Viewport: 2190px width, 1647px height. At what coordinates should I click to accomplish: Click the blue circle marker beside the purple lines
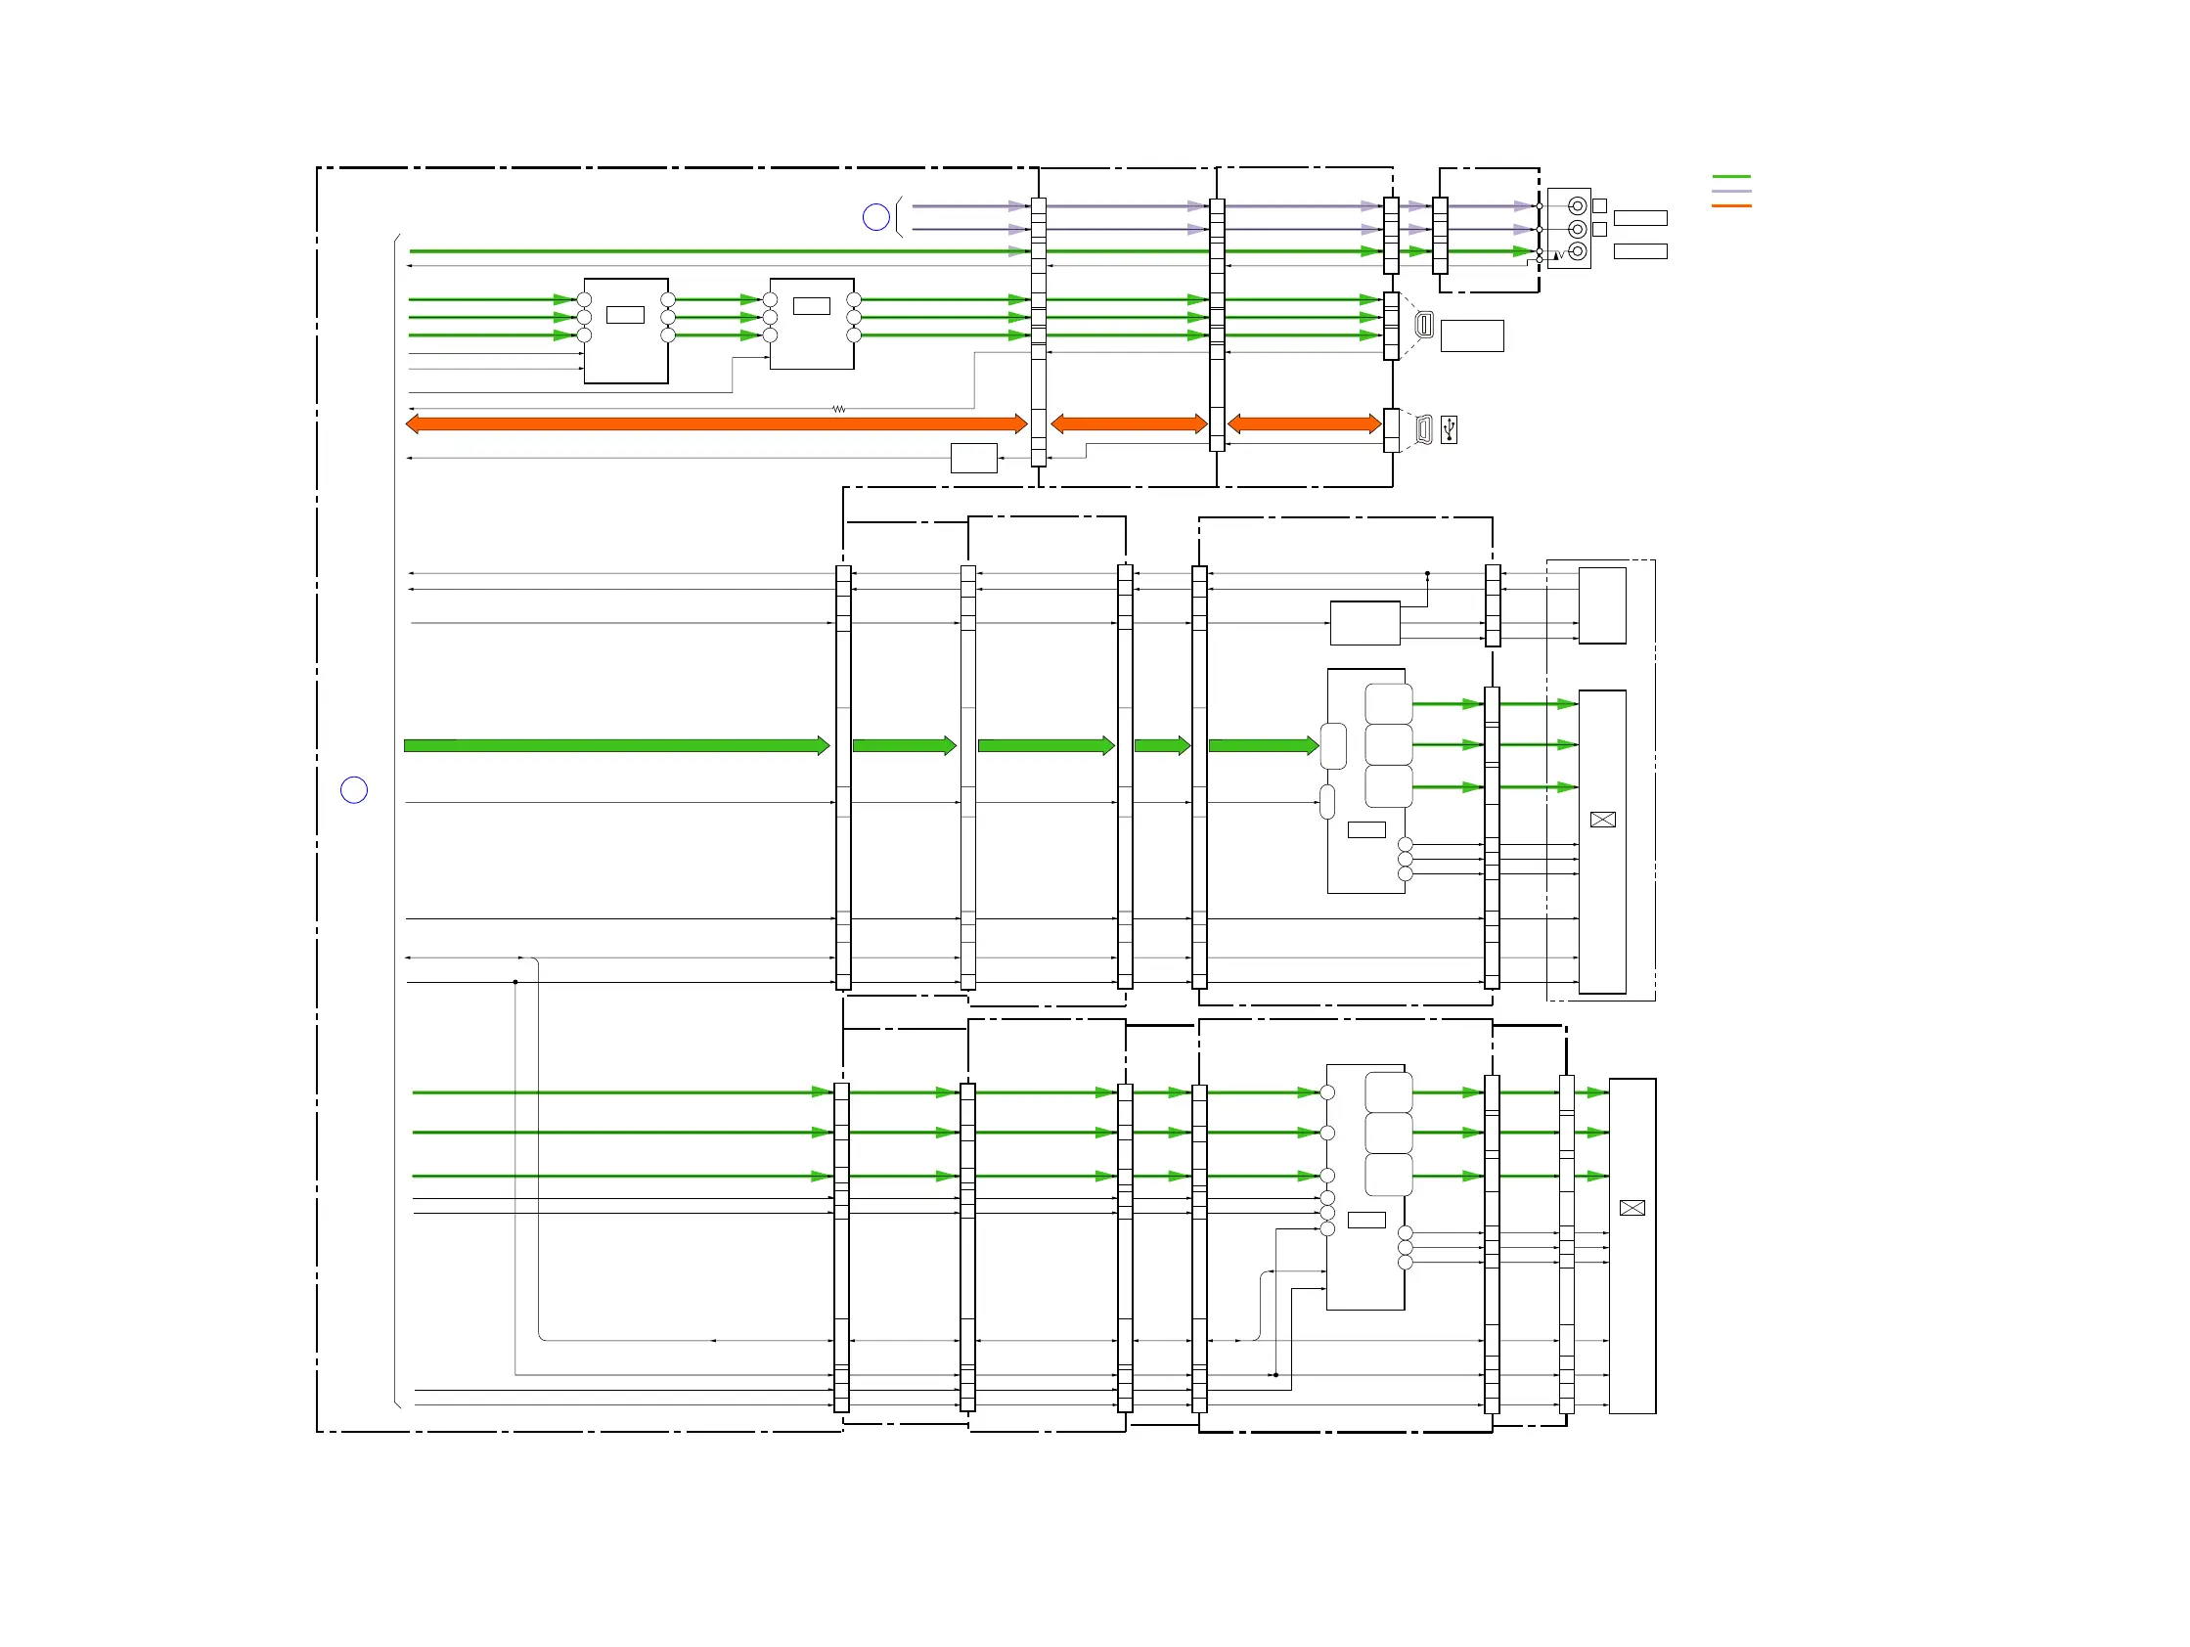point(876,217)
